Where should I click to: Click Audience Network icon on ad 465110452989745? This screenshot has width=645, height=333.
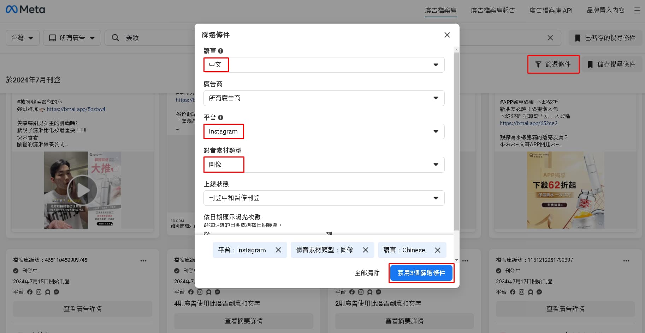(48, 292)
